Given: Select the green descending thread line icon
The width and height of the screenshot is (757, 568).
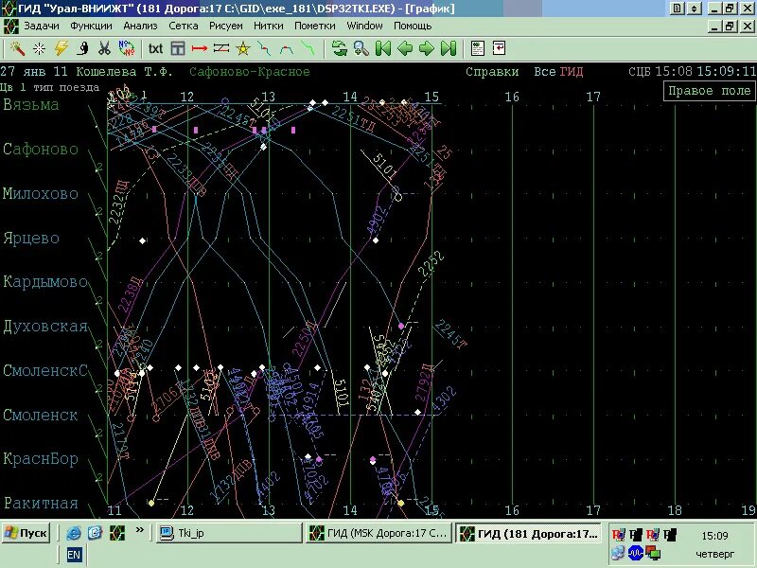Looking at the screenshot, I should point(308,48).
